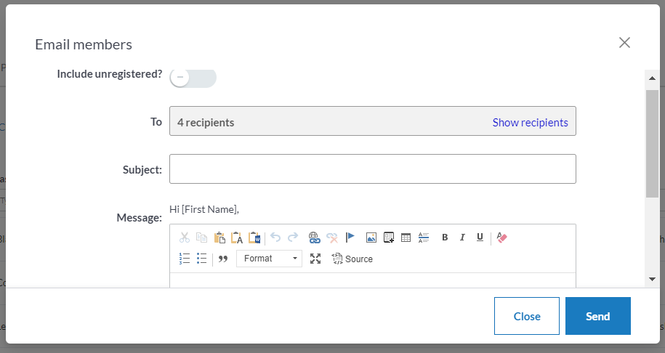Insert a bulleted list
Viewport: 665px width, 353px height.
tap(202, 259)
